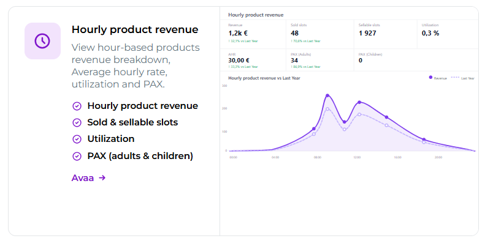Select the Sellable slots 1 927 value
The height and width of the screenshot is (241, 485).
tap(367, 33)
